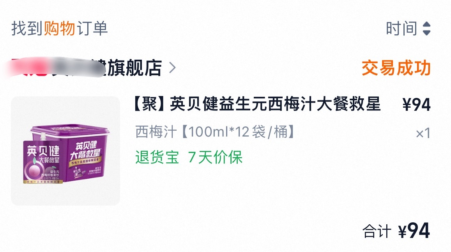Open product title 英贝健益生元西梅汁大餐救星
Viewport: 451px width, 252px height.
pos(275,104)
